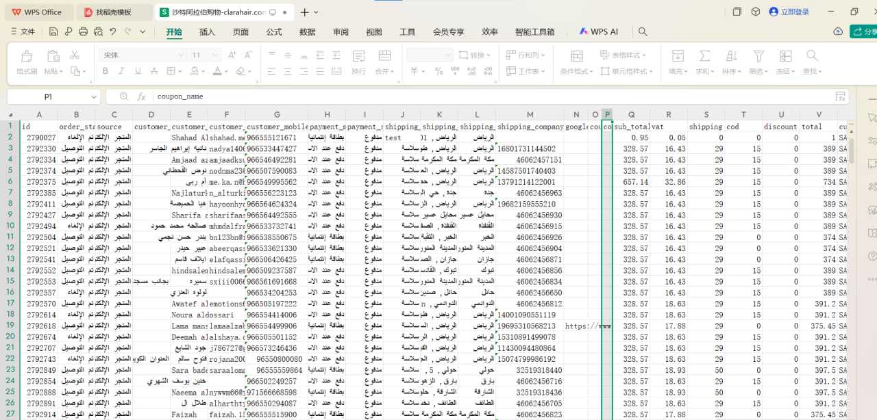Click the Format Painter (格式刷) tool
877x420 pixels.
point(27,63)
